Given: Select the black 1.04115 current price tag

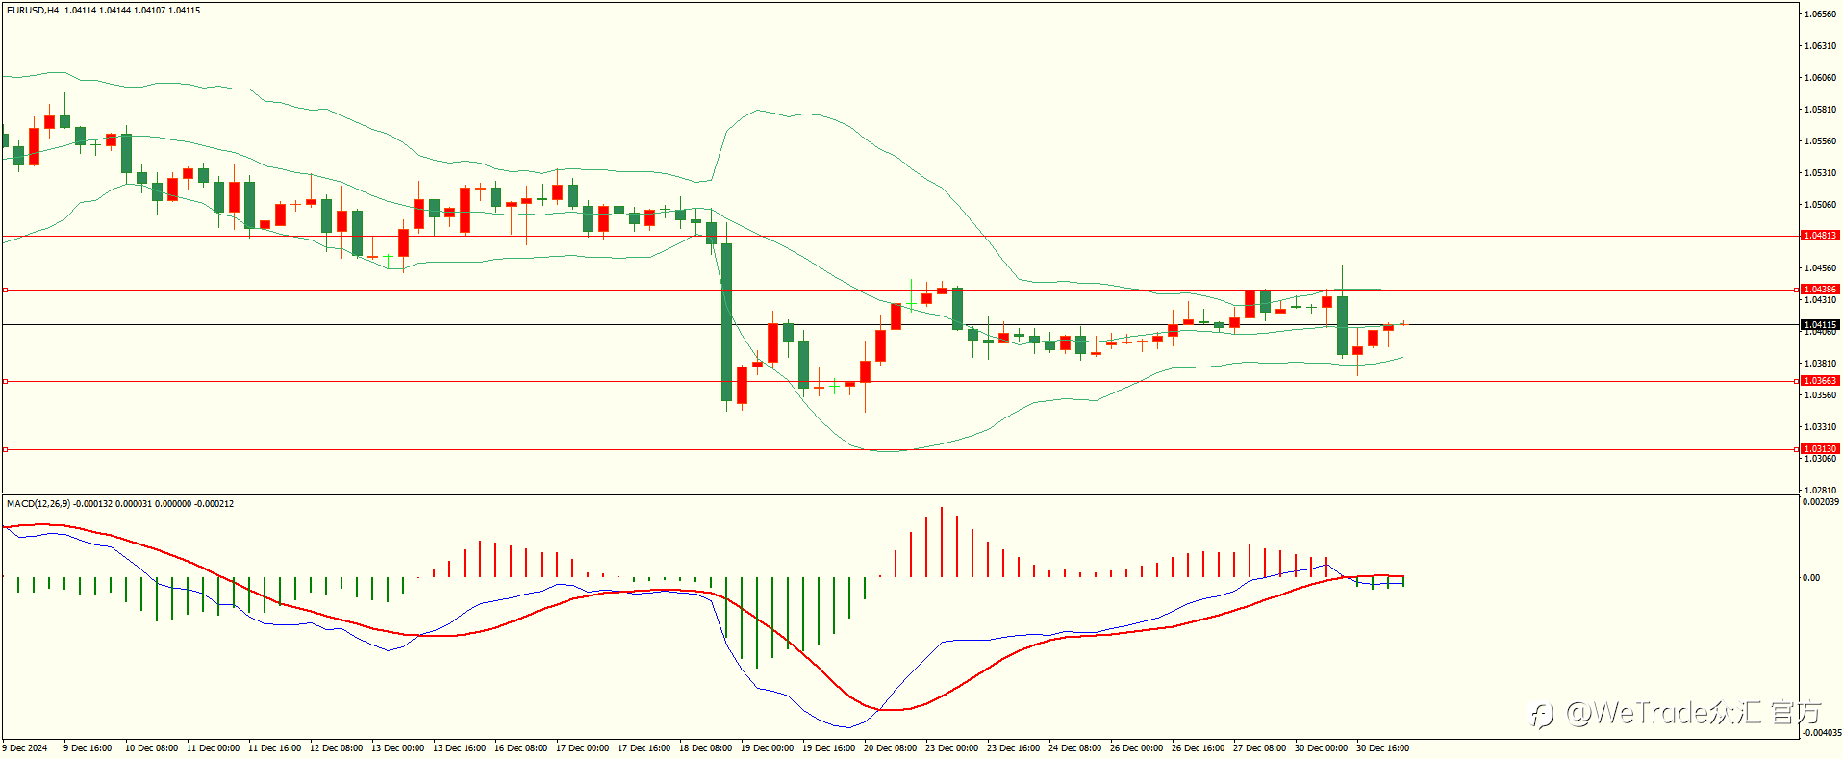Looking at the screenshot, I should pyautogui.click(x=1820, y=325).
